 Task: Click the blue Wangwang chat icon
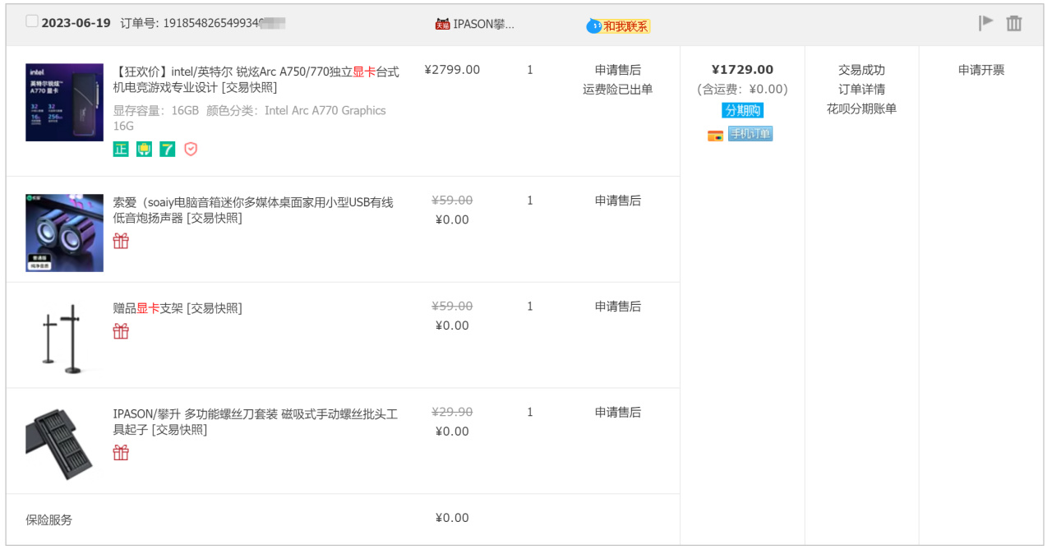click(593, 26)
